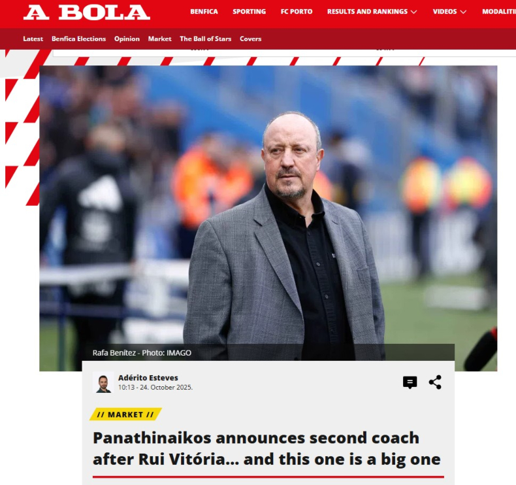Image resolution: width=516 pixels, height=485 pixels.
Task: Click the author avatar of Adérito Esteves
Action: tap(103, 382)
